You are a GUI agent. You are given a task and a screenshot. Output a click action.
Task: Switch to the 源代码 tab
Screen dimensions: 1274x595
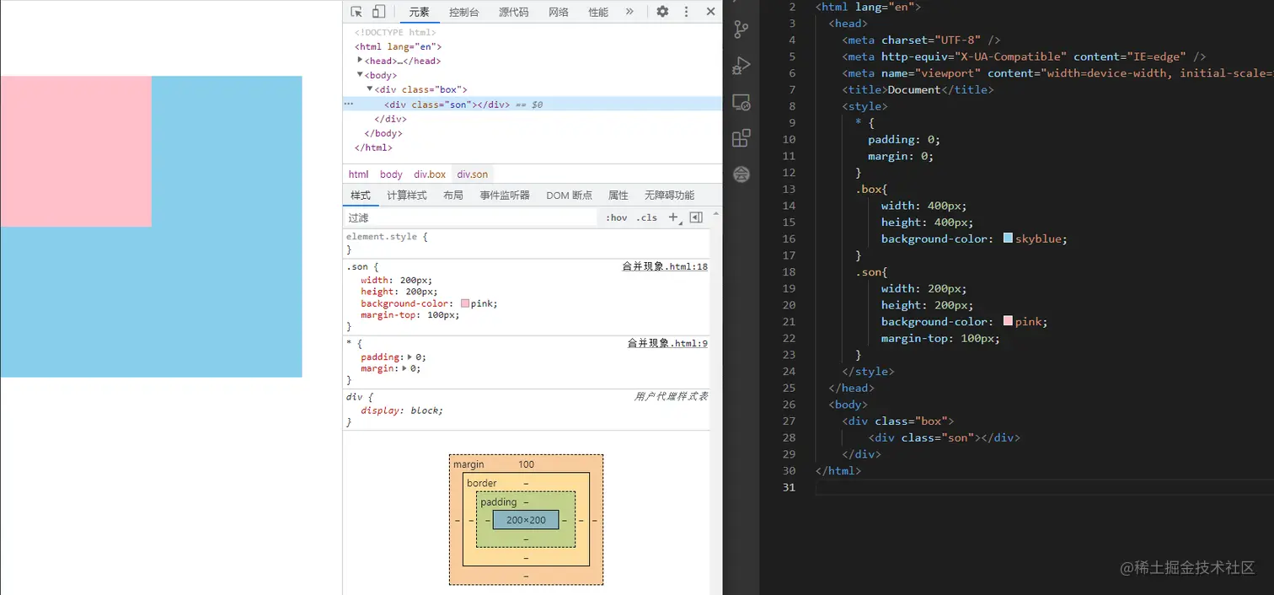pos(514,12)
